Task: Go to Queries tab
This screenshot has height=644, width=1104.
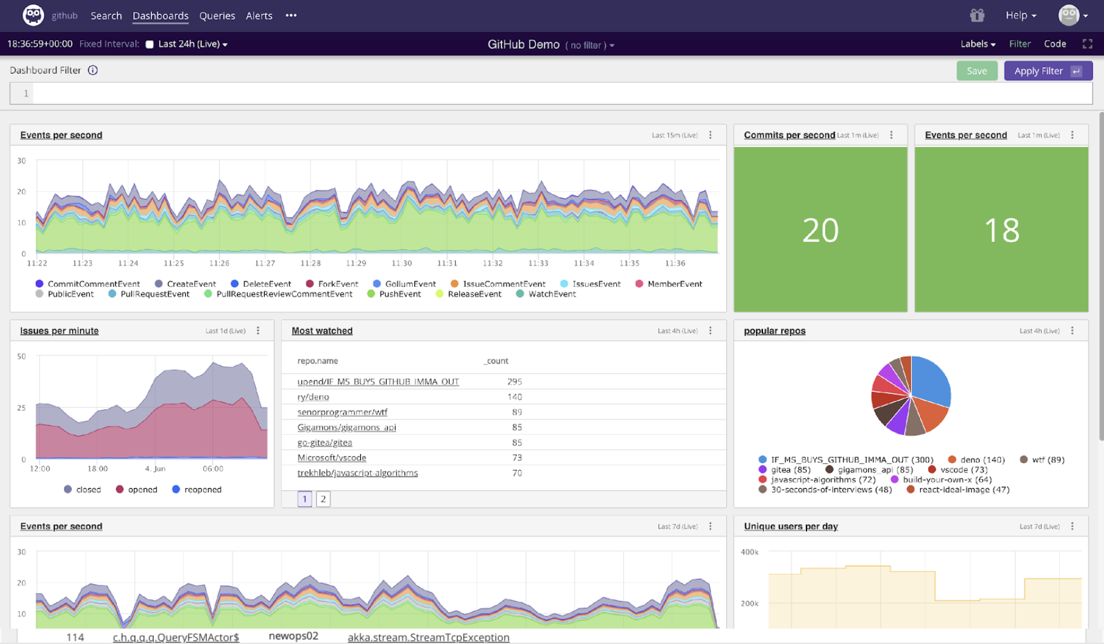Action: 217,15
